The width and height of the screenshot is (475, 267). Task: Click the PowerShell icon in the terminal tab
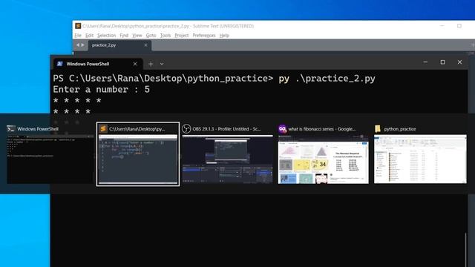[x=59, y=64]
